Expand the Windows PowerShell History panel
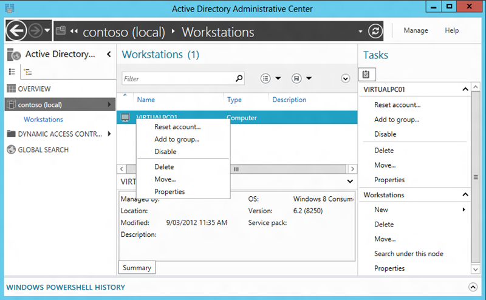The width and height of the screenshot is (486, 300). tap(473, 287)
